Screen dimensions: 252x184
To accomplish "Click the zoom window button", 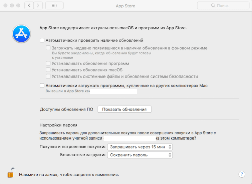I will [18, 6].
